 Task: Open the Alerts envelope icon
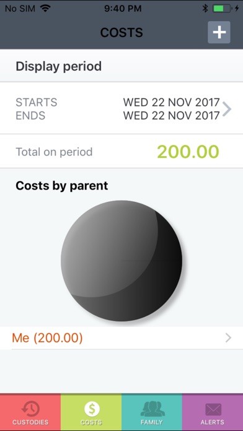point(213,409)
